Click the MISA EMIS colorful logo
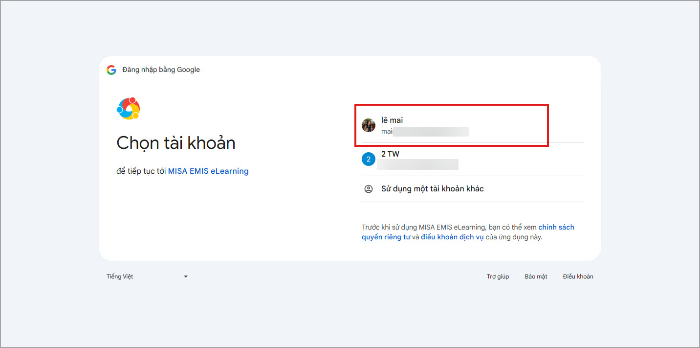Image resolution: width=700 pixels, height=348 pixels. pyautogui.click(x=129, y=109)
